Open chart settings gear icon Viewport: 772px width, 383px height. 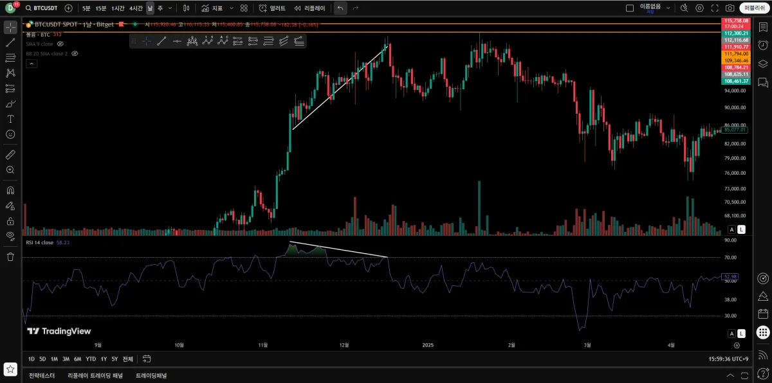(700, 8)
